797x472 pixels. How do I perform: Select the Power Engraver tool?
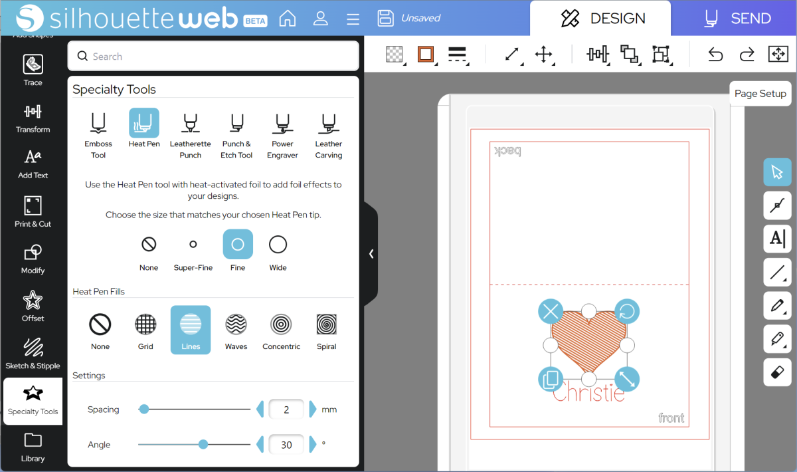[282, 135]
